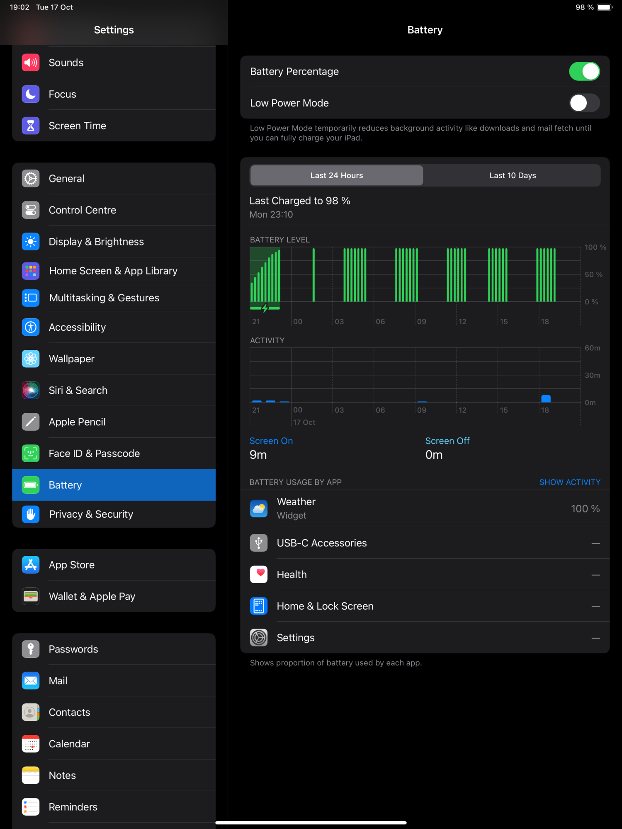The width and height of the screenshot is (622, 829).
Task: Tap the Focus moon icon
Action: pyautogui.click(x=31, y=94)
